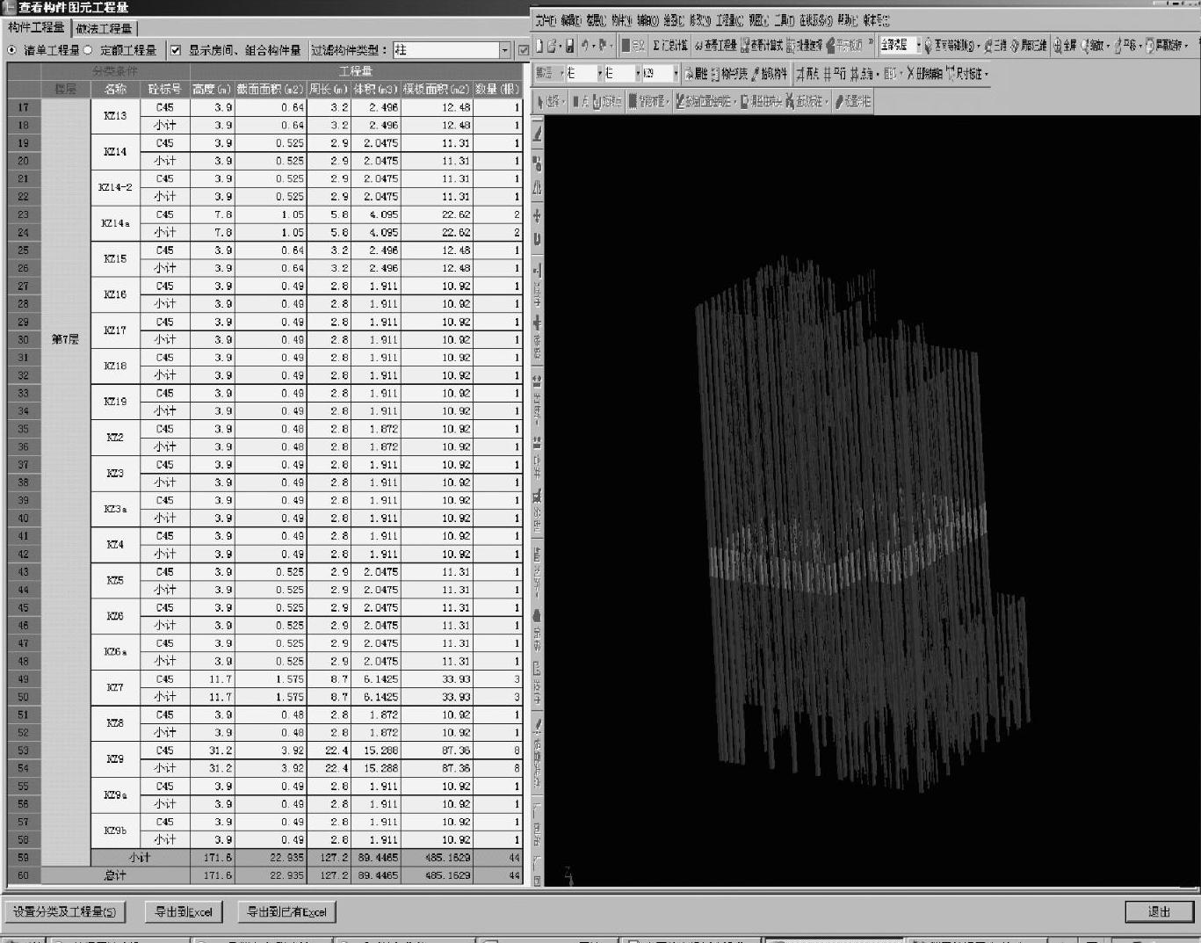Open the 工程量 menu in menu bar
The height and width of the screenshot is (943, 1201).
[728, 20]
